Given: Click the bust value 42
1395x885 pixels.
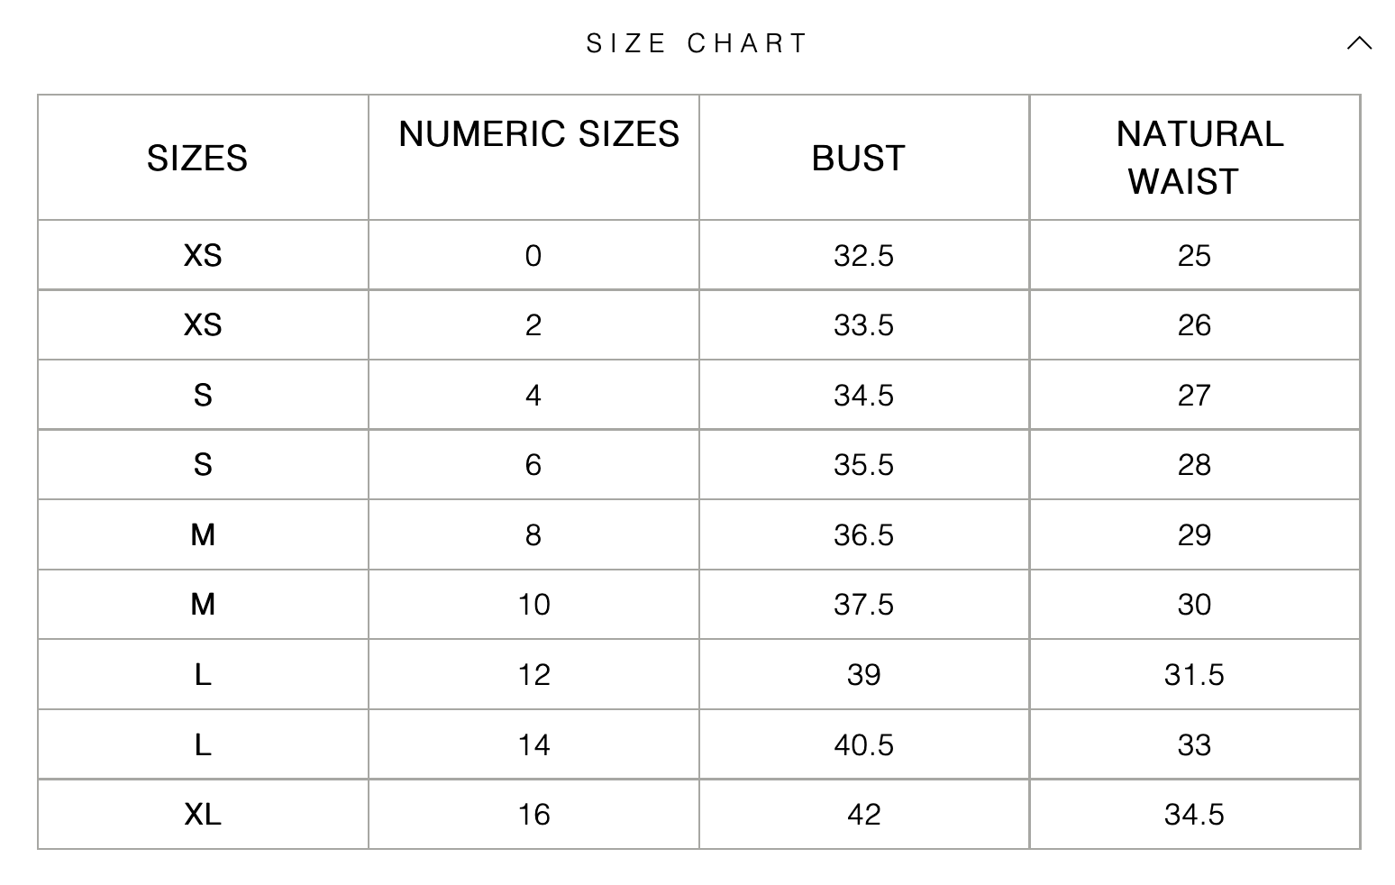Looking at the screenshot, I should [863, 815].
